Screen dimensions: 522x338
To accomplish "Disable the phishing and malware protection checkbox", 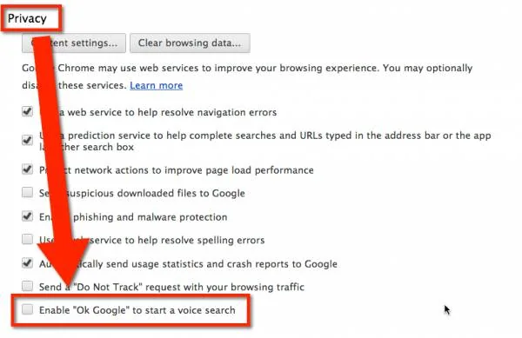I will [x=27, y=216].
